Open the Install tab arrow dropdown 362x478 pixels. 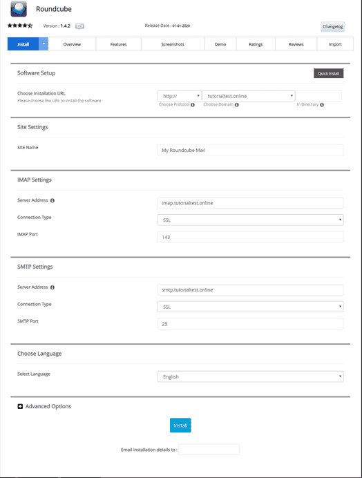[x=44, y=44]
